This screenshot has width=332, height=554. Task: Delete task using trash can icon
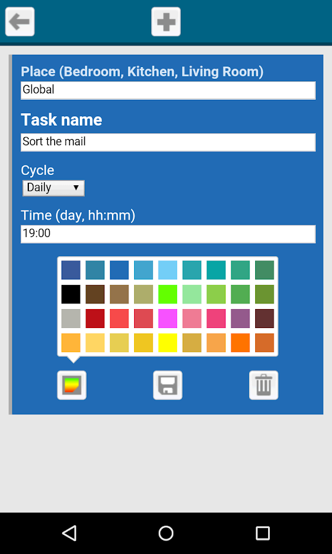coord(264,385)
